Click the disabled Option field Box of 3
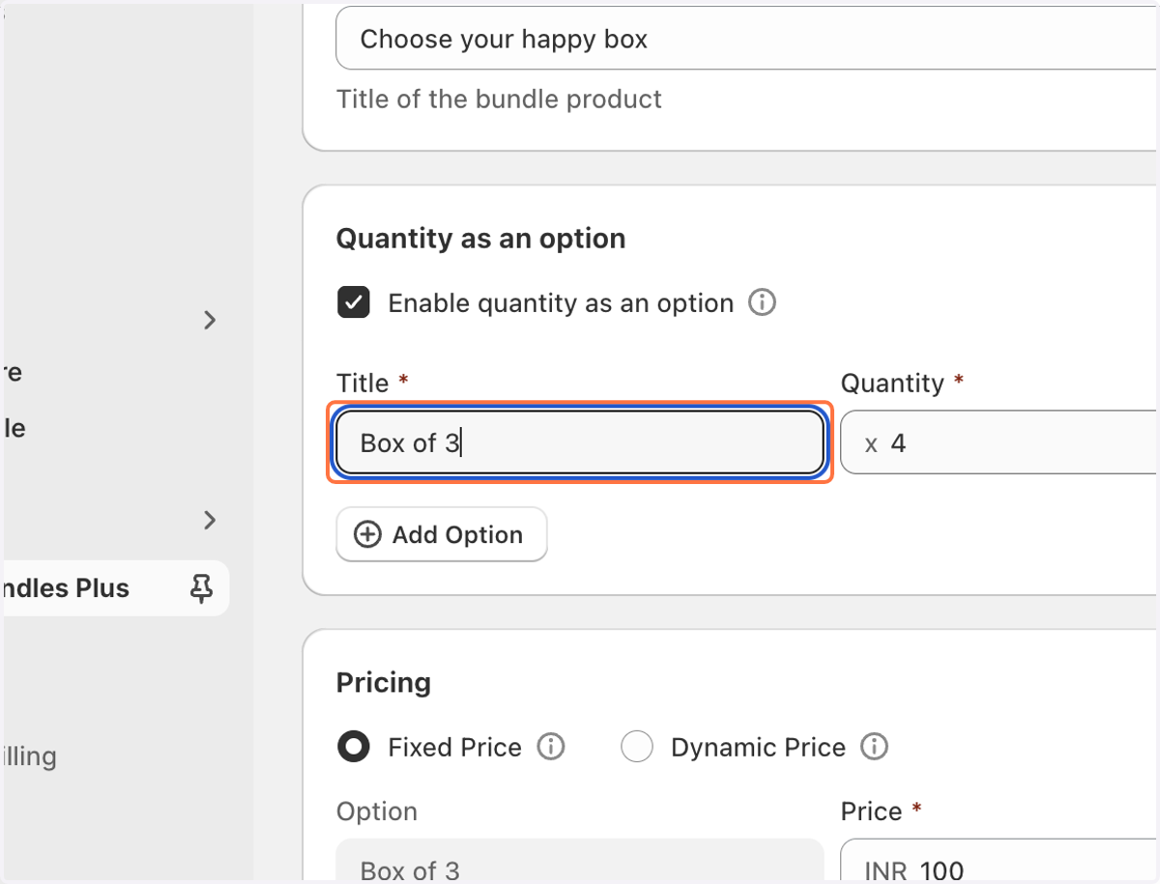Viewport: 1160px width, 884px height. 580,861
